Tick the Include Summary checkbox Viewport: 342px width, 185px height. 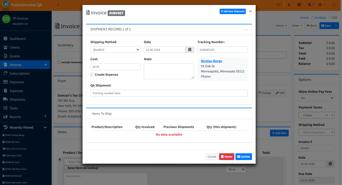(59, 62)
